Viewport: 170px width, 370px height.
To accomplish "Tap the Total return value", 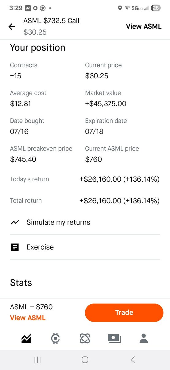I will click(x=119, y=201).
